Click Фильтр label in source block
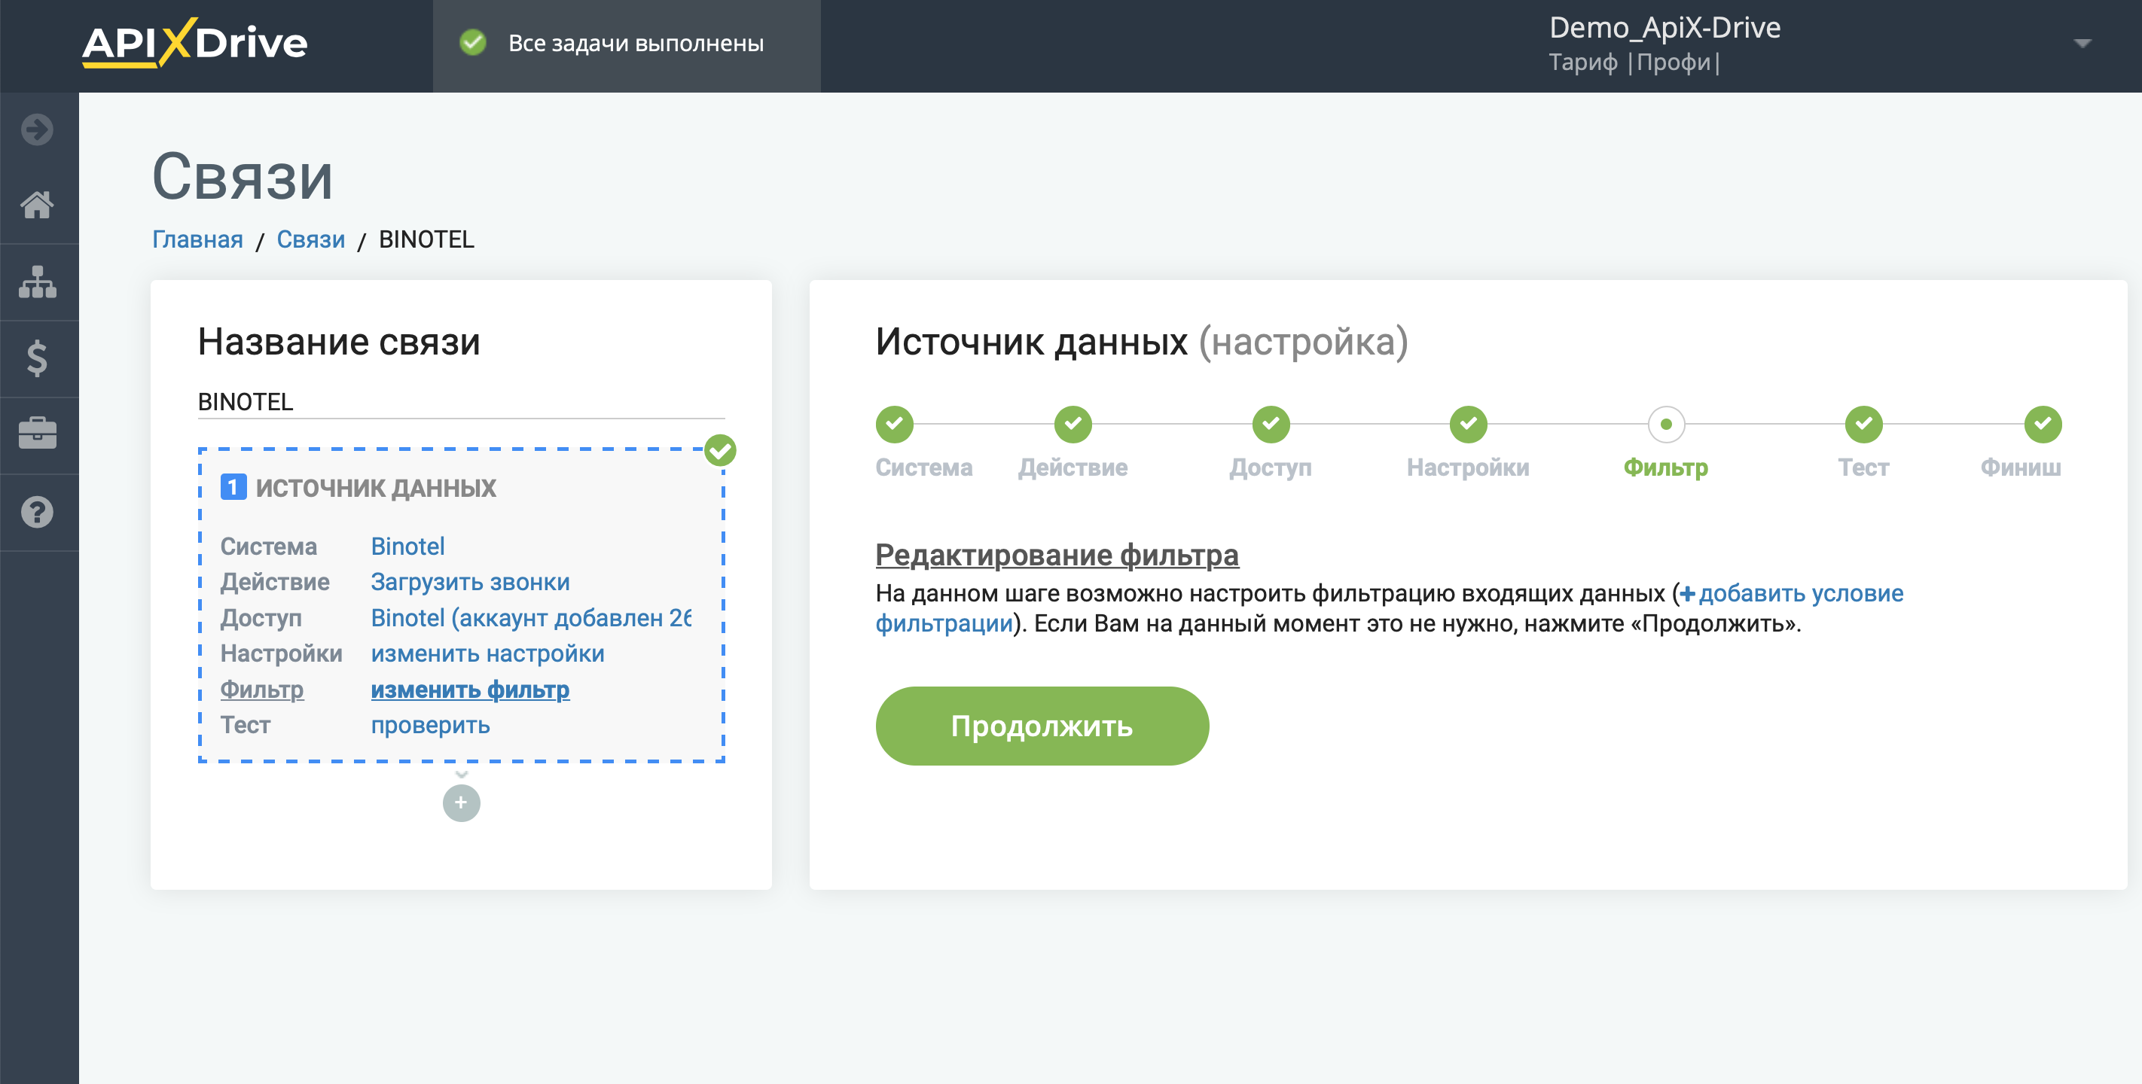This screenshot has width=2142, height=1084. pos(262,689)
